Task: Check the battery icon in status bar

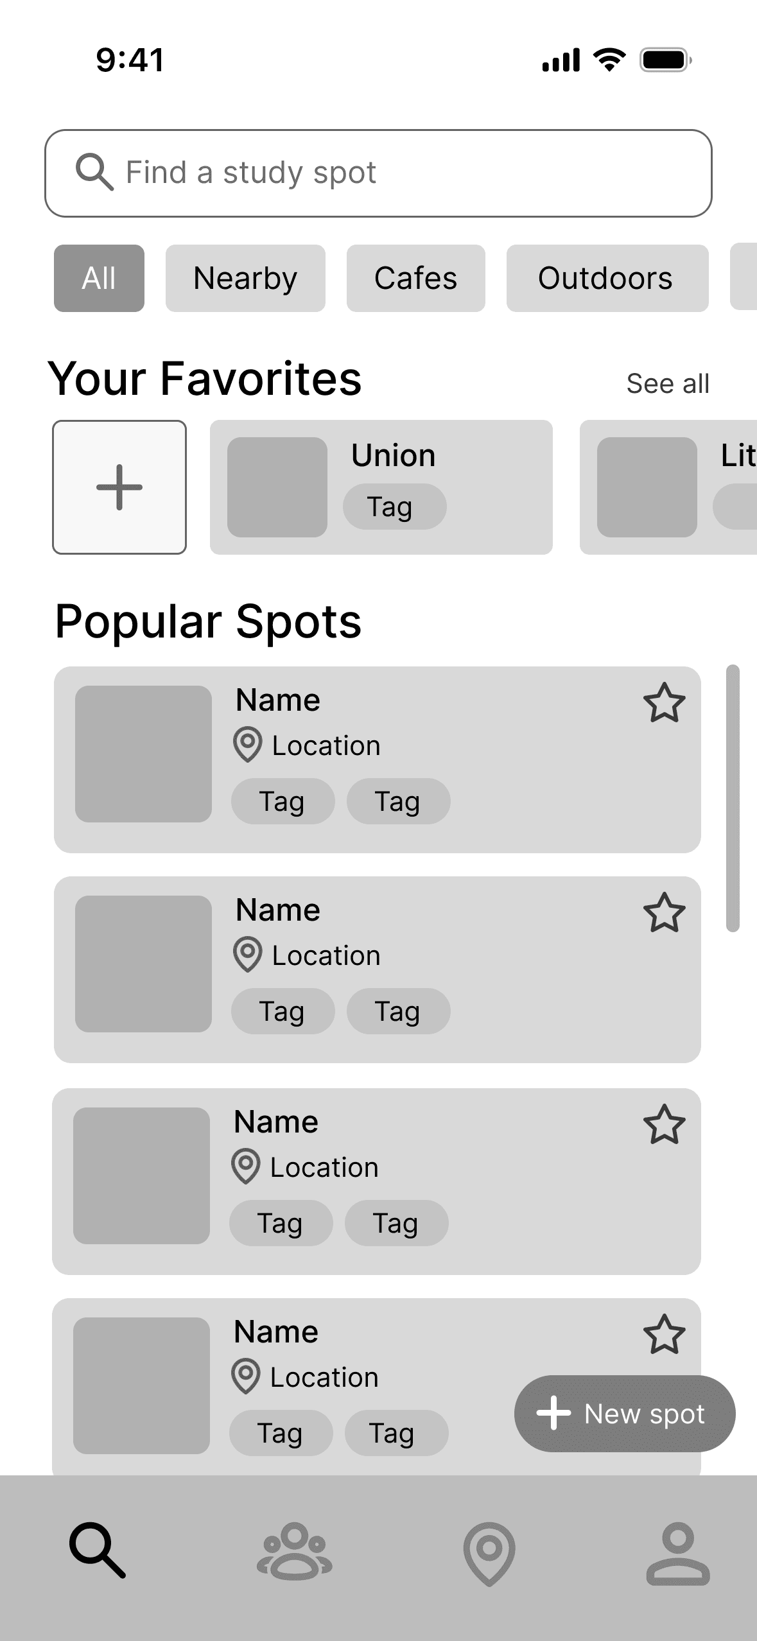Action: click(666, 60)
